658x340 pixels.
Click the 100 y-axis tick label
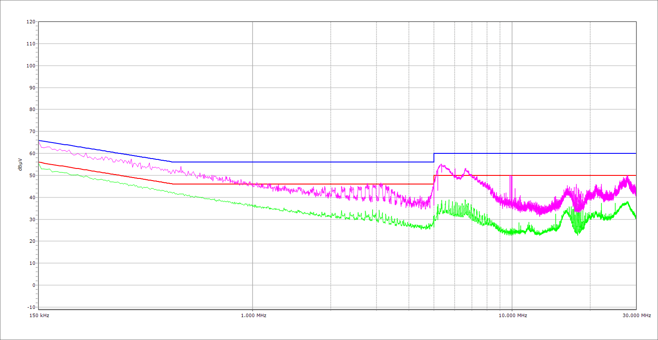[31, 66]
